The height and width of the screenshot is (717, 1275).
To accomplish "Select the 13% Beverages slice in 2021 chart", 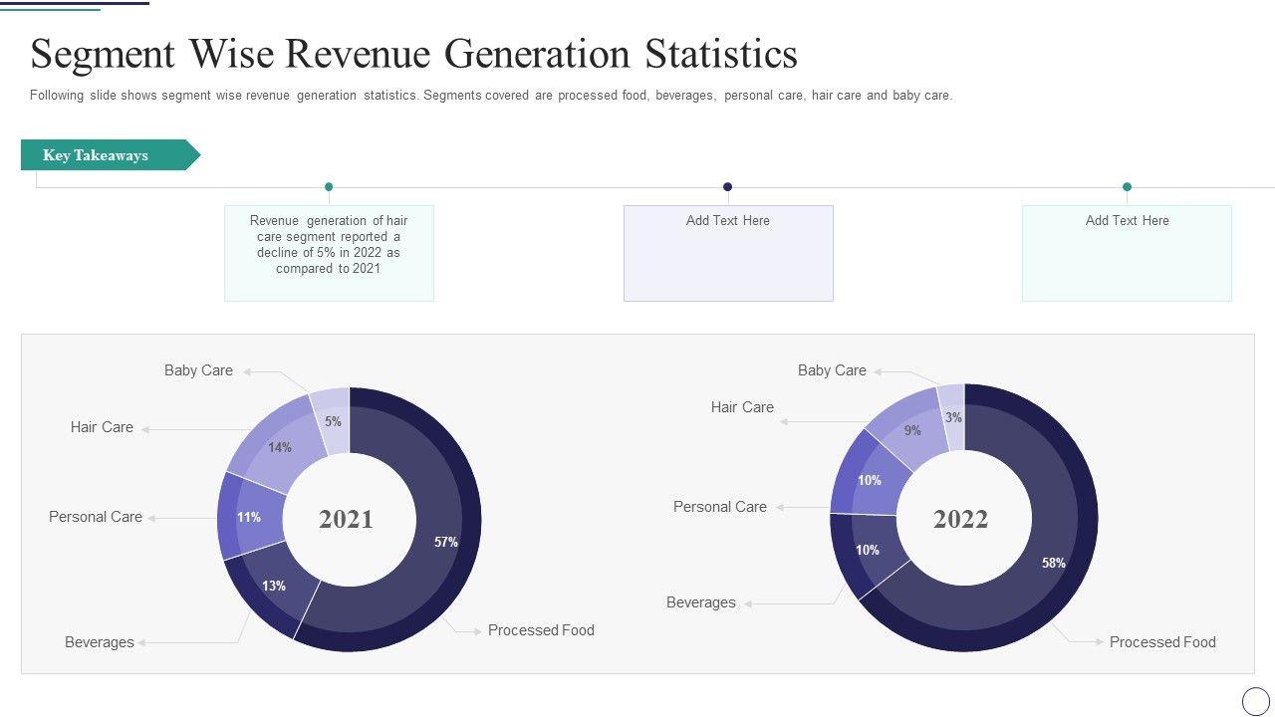I will click(272, 588).
